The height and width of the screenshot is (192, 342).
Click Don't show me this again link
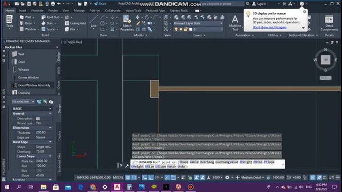point(269,27)
